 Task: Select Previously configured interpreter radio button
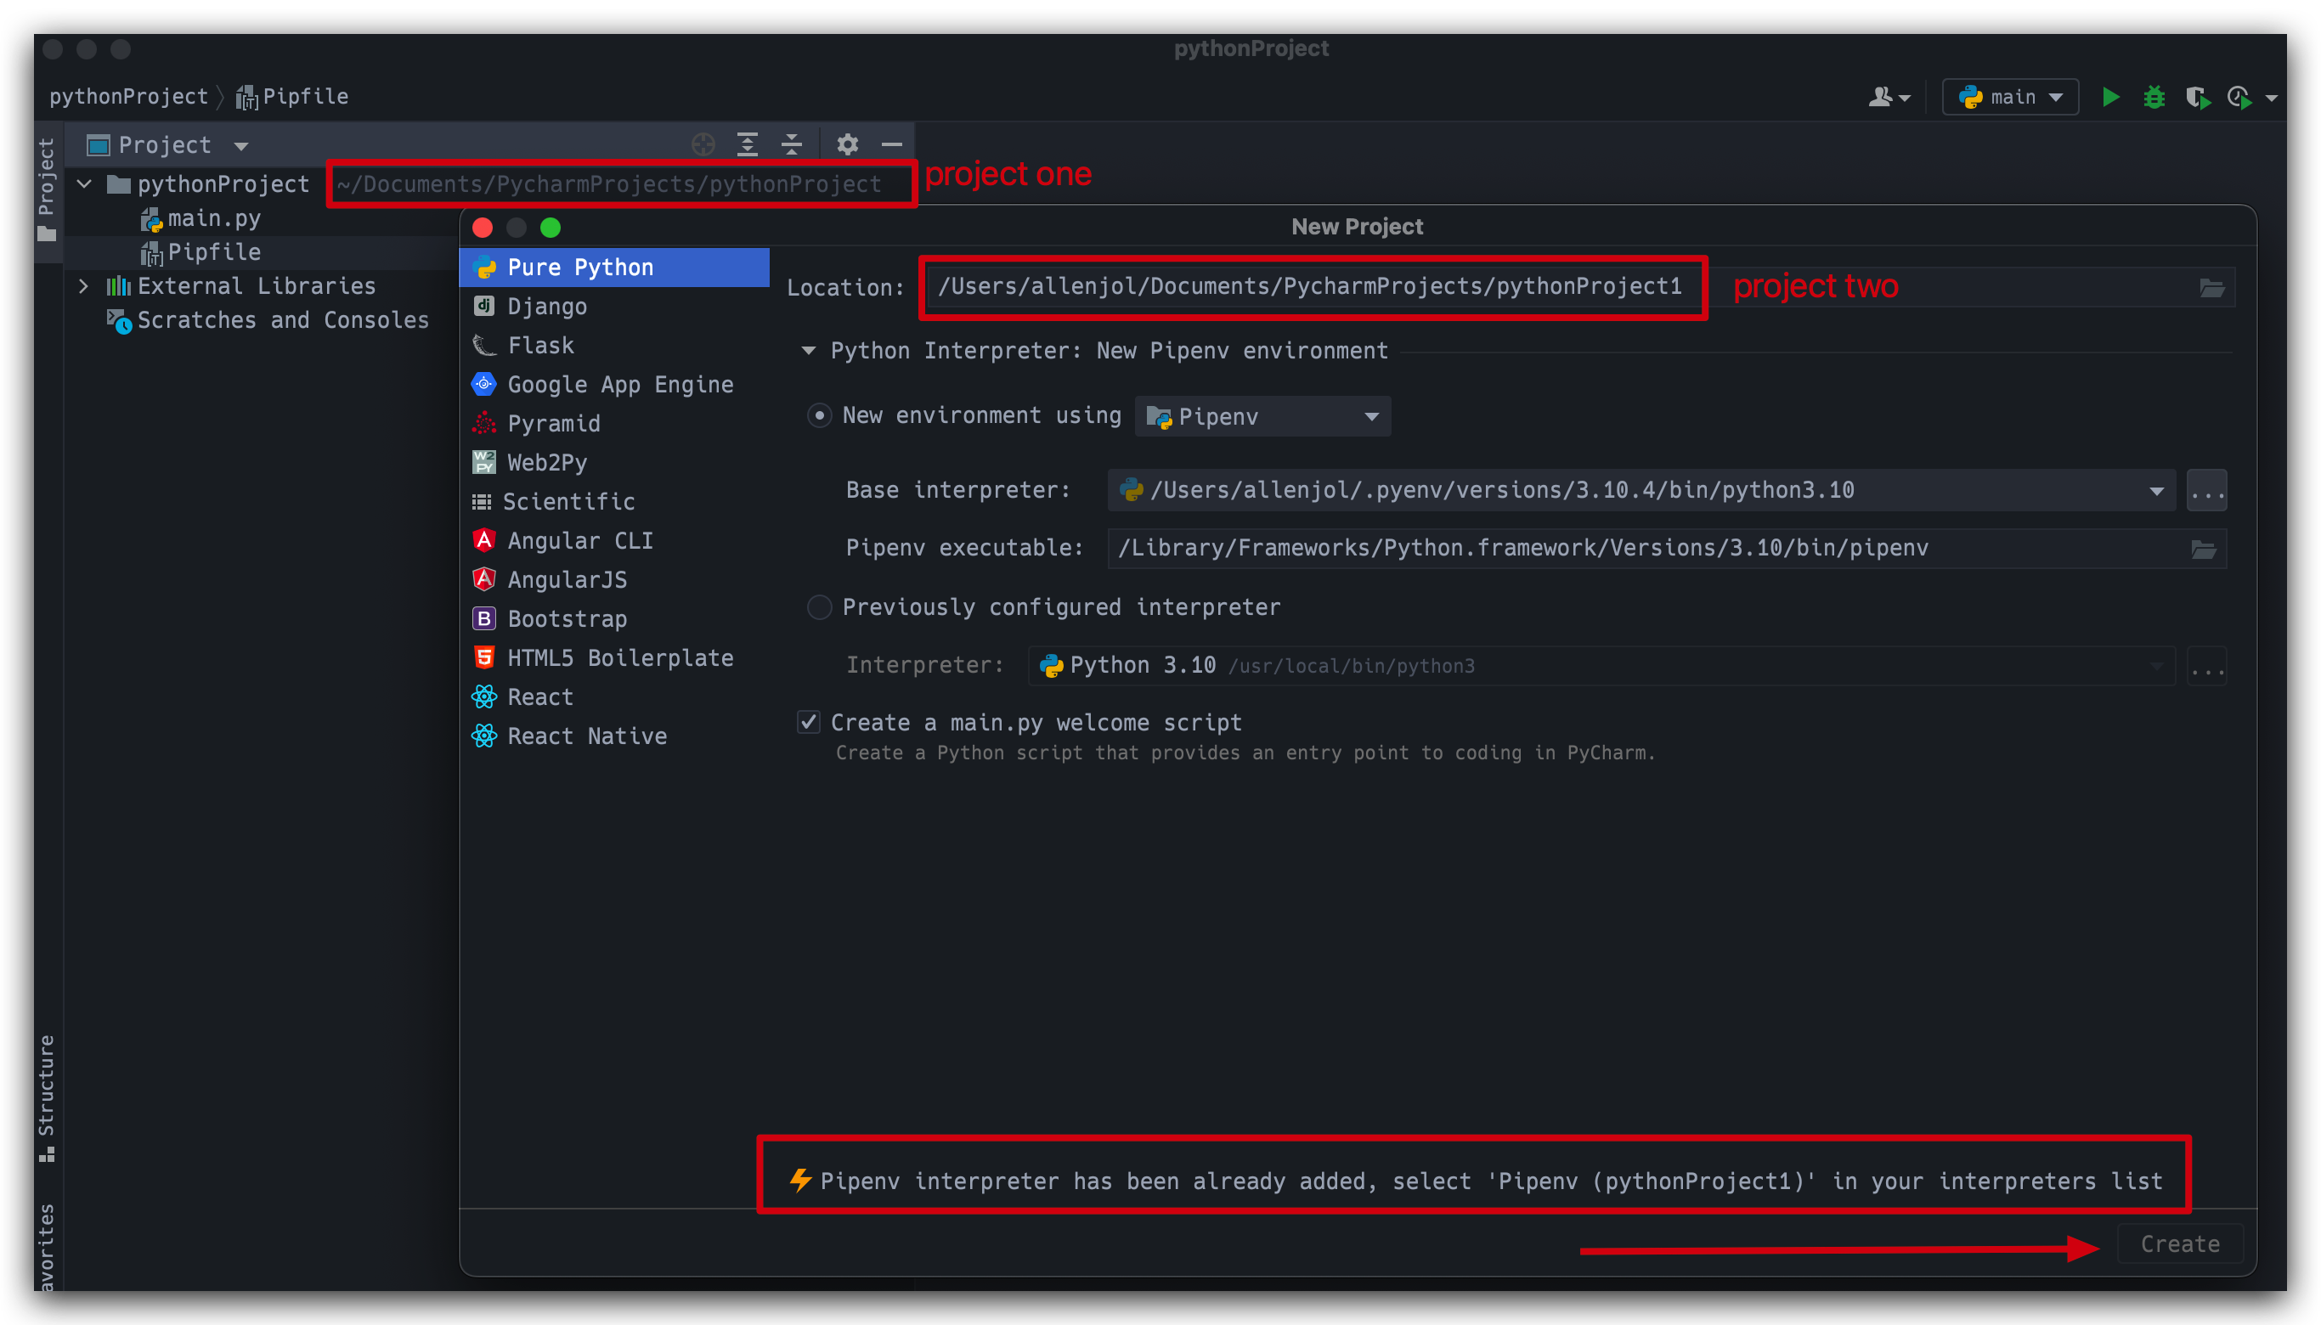coord(818,607)
